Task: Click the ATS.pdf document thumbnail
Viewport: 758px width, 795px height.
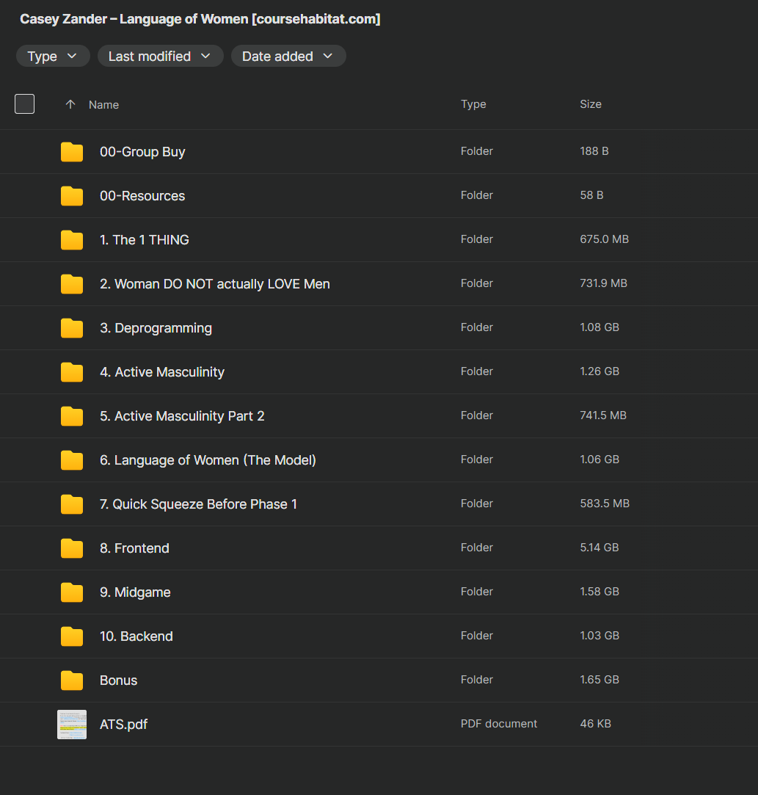Action: (x=72, y=725)
